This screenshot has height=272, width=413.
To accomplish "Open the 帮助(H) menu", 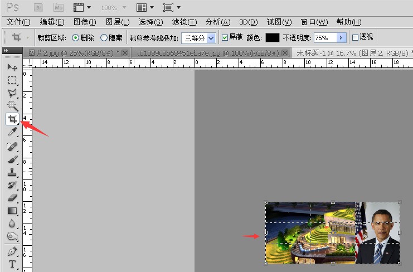I will pos(349,22).
